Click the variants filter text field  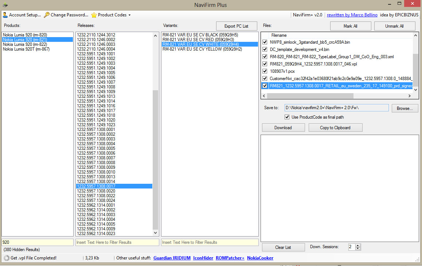(210, 242)
